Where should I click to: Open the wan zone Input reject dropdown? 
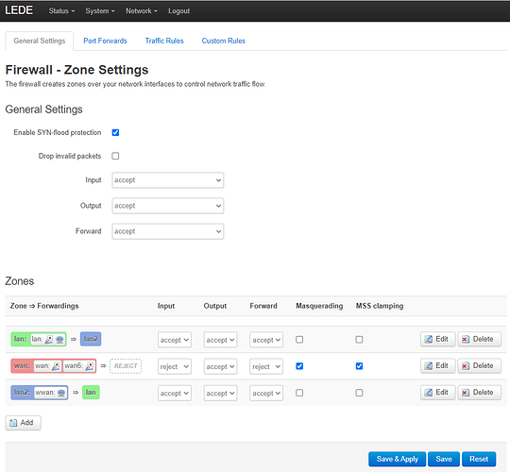[x=175, y=366]
